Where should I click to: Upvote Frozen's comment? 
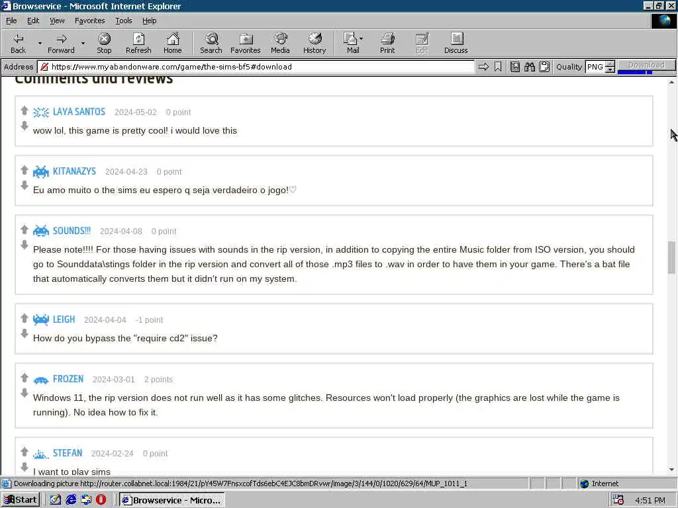tap(24, 378)
